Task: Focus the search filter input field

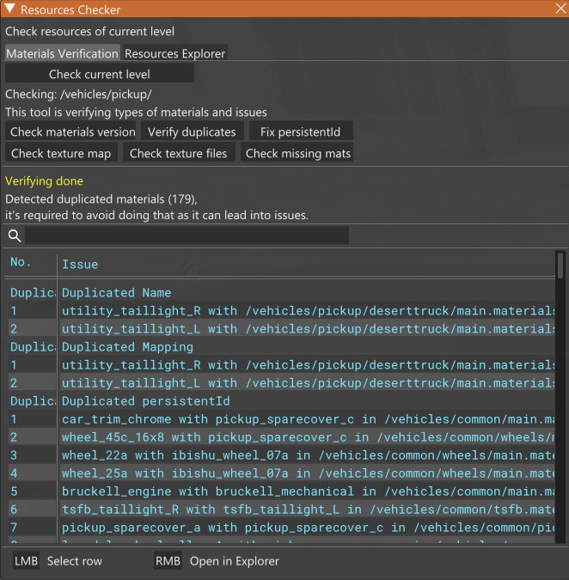Action: (x=187, y=235)
